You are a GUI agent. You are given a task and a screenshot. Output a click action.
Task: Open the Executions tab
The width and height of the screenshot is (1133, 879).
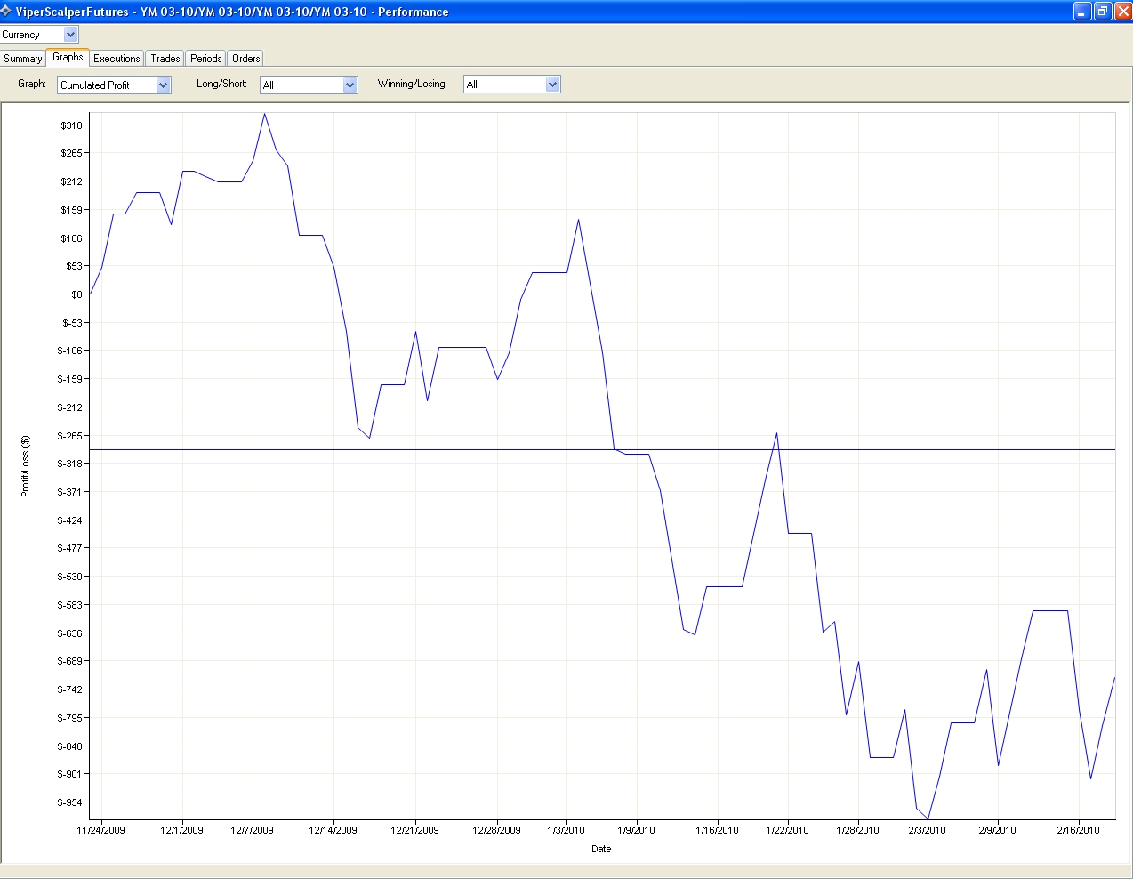click(117, 59)
